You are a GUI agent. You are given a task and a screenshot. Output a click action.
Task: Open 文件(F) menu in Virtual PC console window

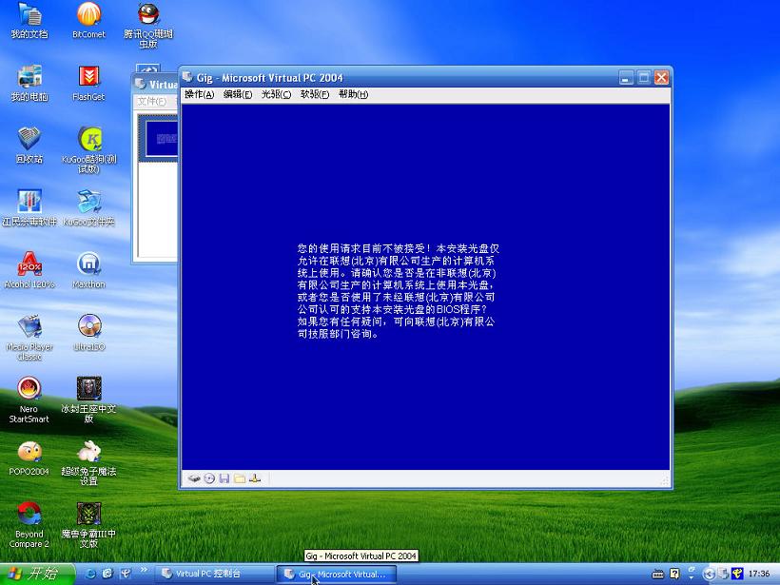152,102
